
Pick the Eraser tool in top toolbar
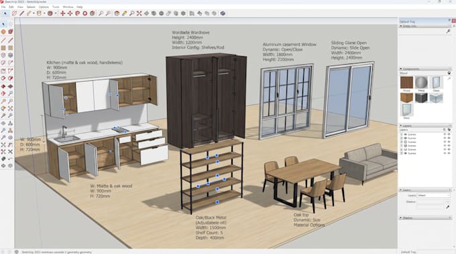[x=14, y=13]
